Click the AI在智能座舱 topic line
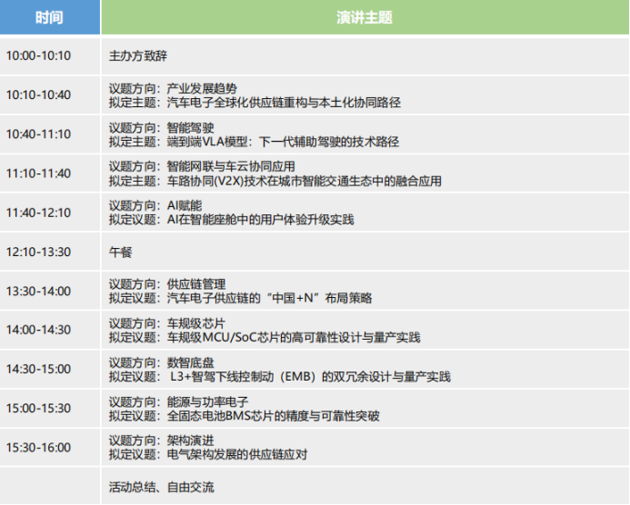 pos(231,220)
